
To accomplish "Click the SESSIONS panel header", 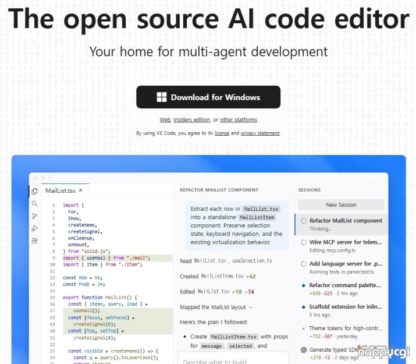I will point(309,190).
